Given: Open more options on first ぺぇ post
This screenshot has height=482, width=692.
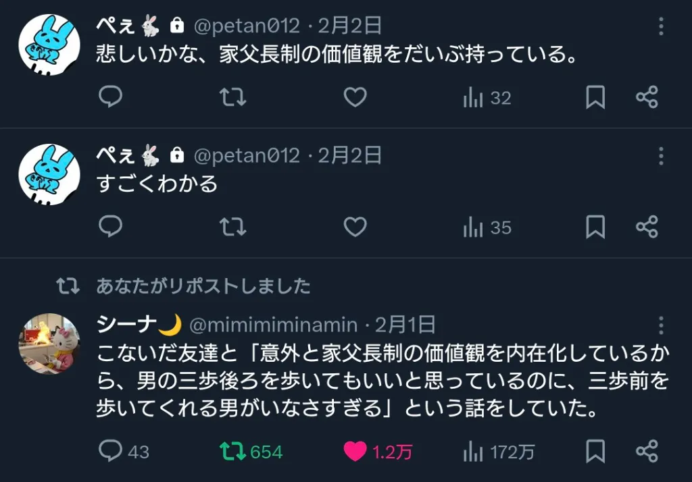Looking at the screenshot, I should pos(661,27).
